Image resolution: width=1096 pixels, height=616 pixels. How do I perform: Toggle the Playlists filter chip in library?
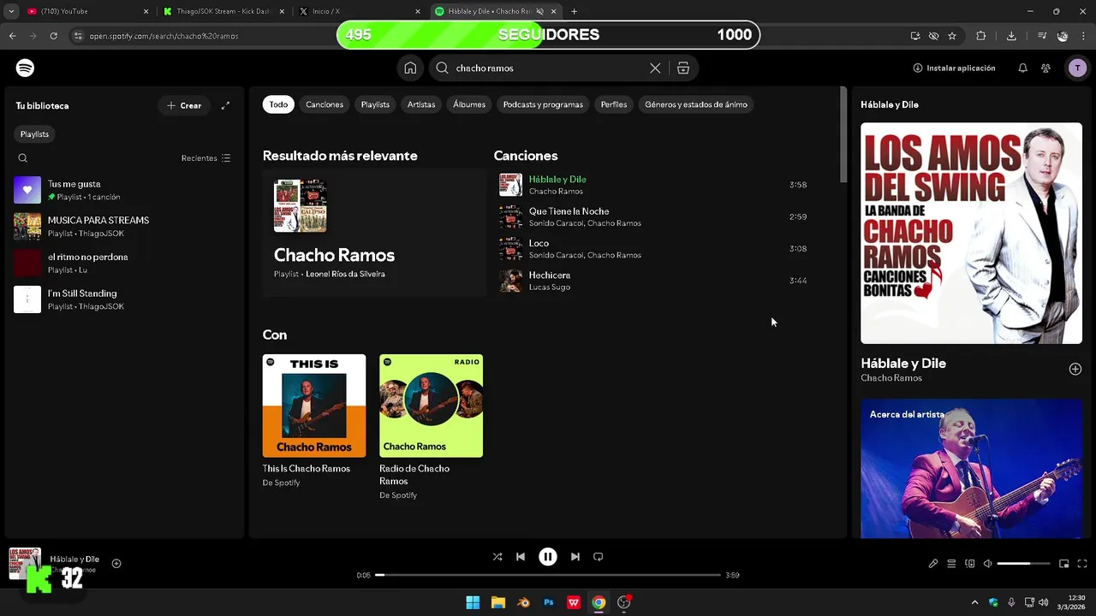point(34,134)
